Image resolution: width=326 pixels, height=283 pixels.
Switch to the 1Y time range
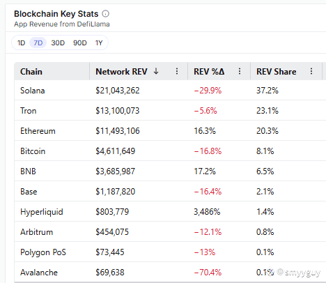click(x=99, y=43)
